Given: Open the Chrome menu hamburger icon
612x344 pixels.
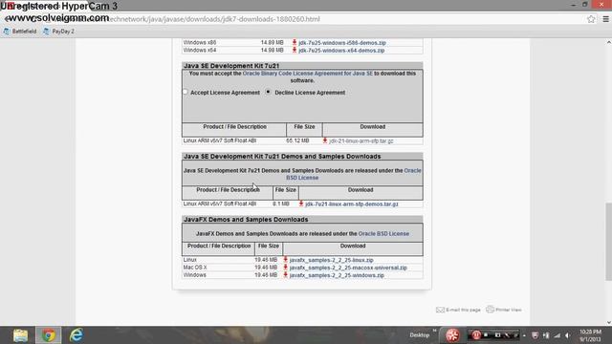Looking at the screenshot, I should 605,19.
